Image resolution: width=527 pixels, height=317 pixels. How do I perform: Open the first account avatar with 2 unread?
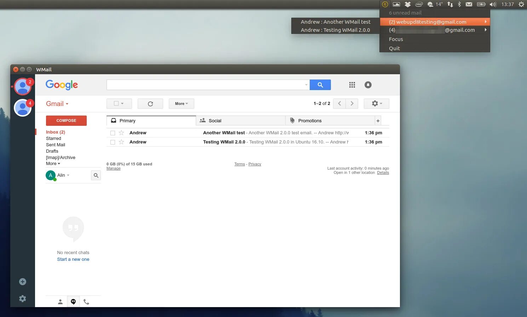23,87
